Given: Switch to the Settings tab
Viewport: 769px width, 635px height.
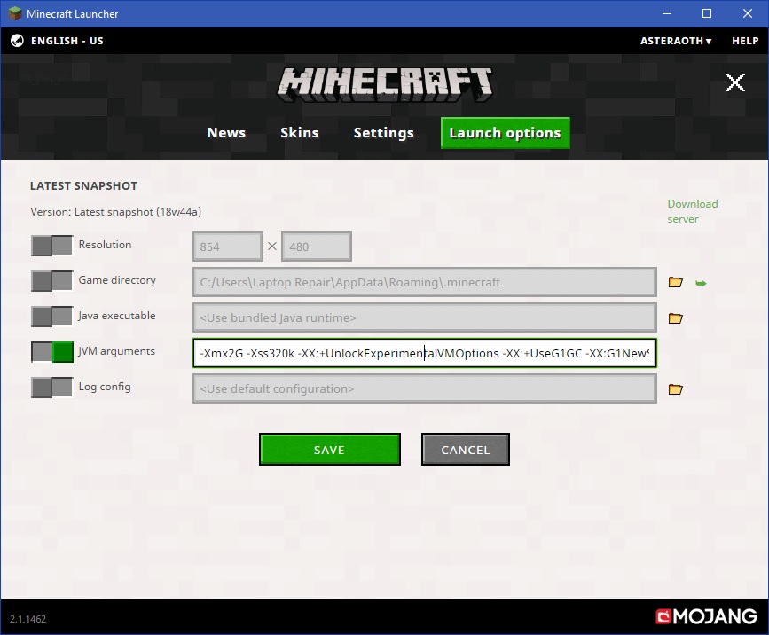Looking at the screenshot, I should 383,133.
